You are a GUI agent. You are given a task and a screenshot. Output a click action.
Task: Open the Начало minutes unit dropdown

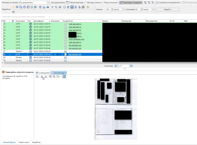[124, 9]
